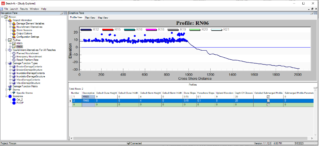Click the Specific Storms icon
This screenshot has height=146, width=319.
14,93
